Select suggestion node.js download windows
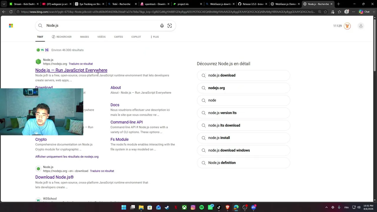 [243, 150]
